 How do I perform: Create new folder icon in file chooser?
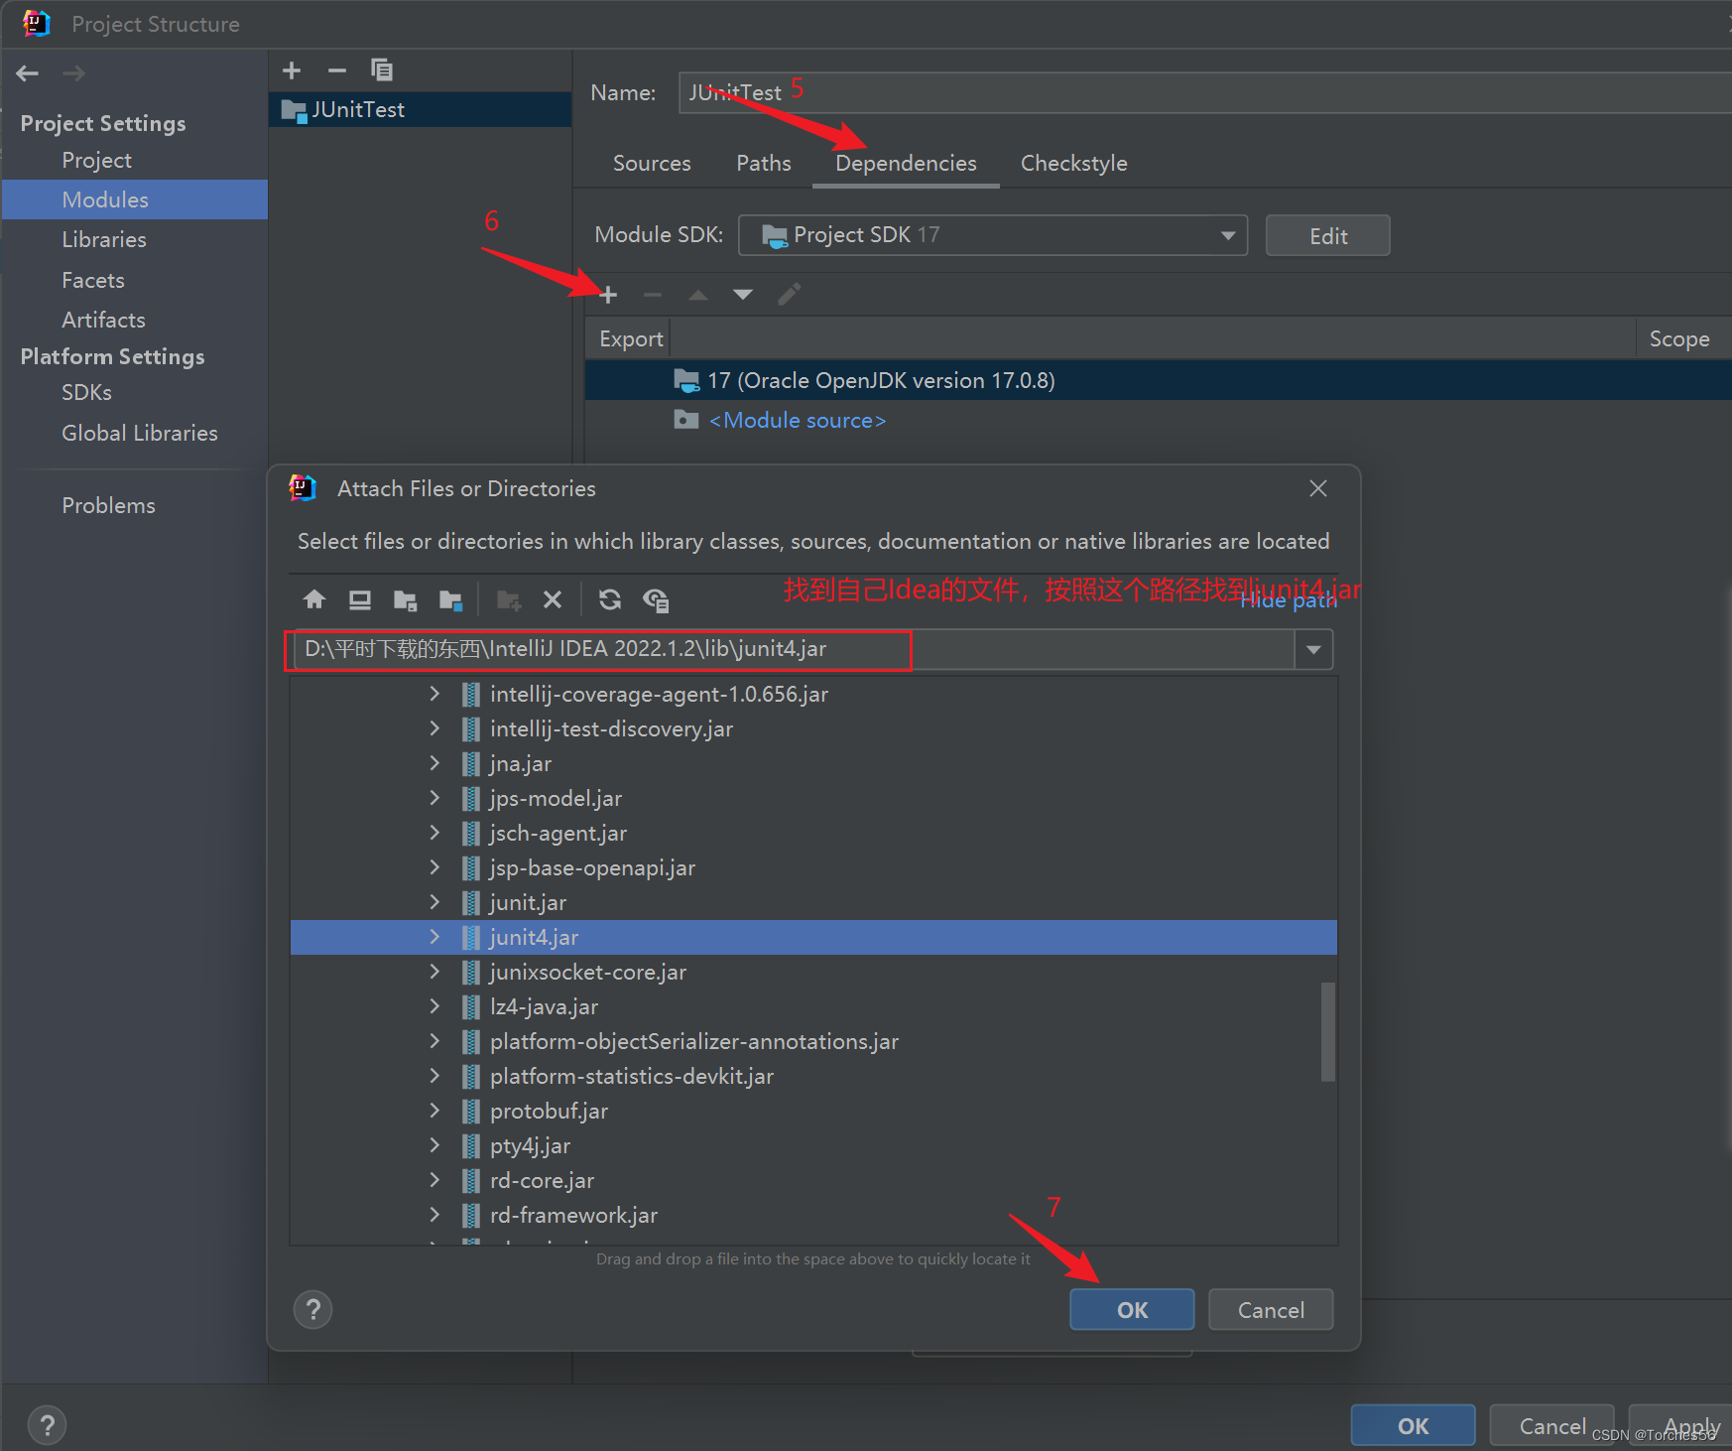pos(509,599)
